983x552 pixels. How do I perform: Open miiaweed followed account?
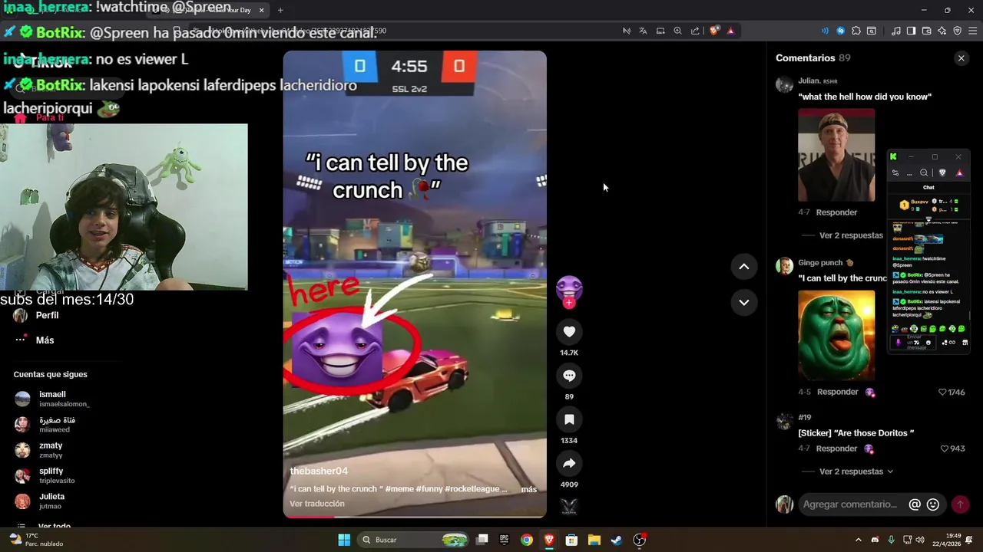[x=46, y=424]
